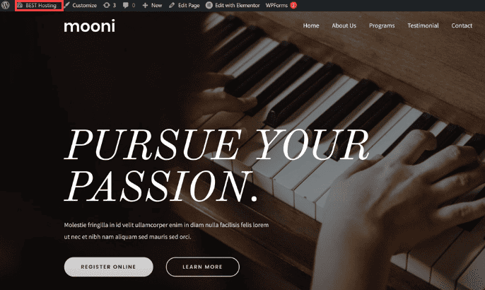485x290 pixels.
Task: Open Edit with Elementor
Action: click(238, 5)
